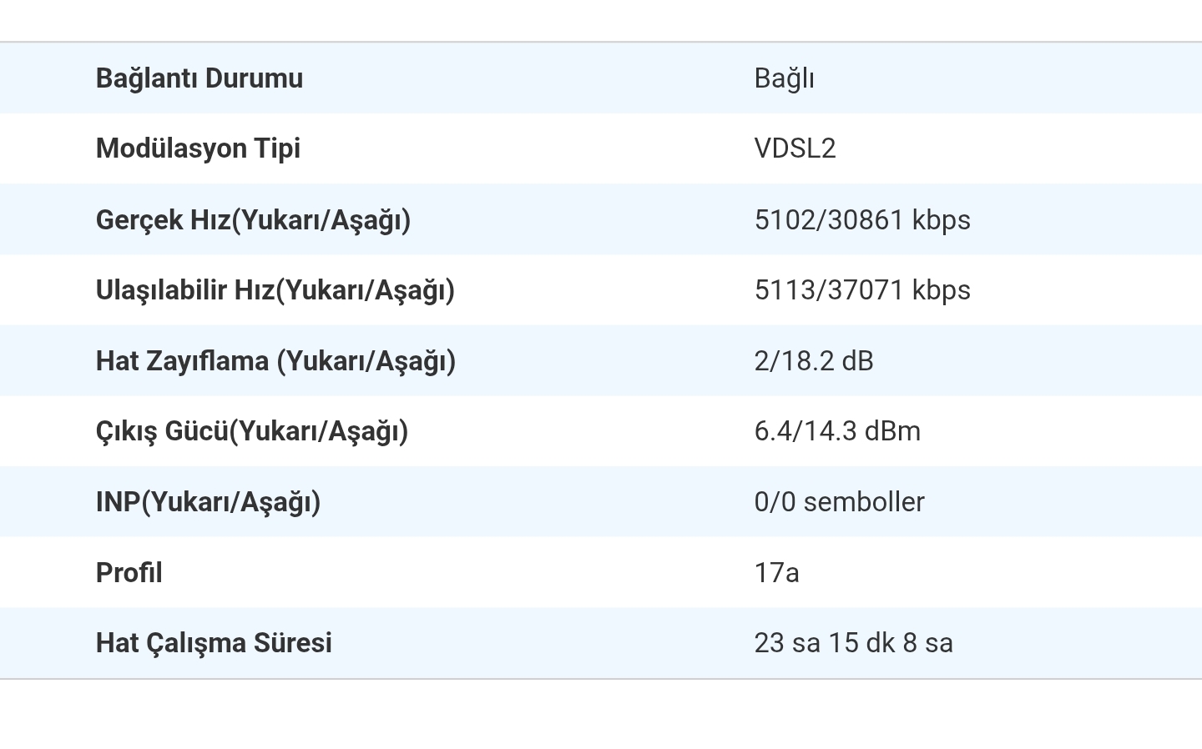Click the VDSL2 modulation value
This screenshot has height=749, width=1202.
(x=795, y=148)
